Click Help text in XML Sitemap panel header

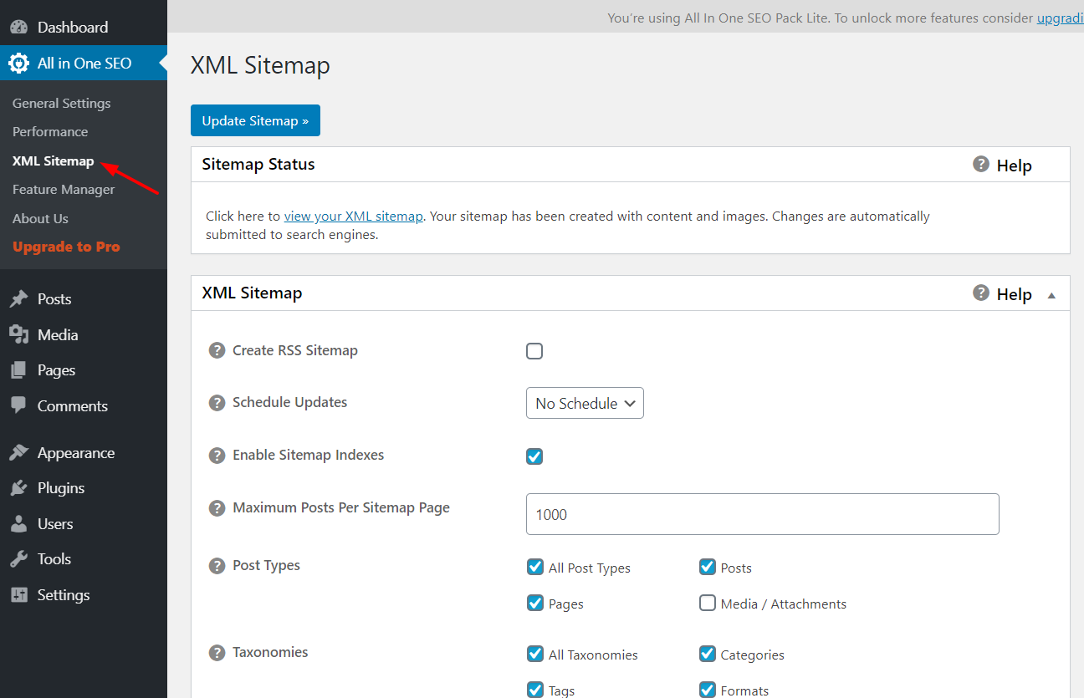pyautogui.click(x=1014, y=294)
